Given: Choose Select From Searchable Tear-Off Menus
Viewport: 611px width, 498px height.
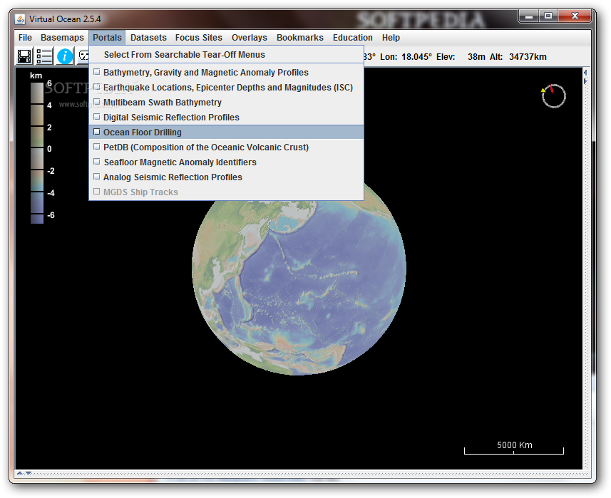Looking at the screenshot, I should click(x=227, y=55).
